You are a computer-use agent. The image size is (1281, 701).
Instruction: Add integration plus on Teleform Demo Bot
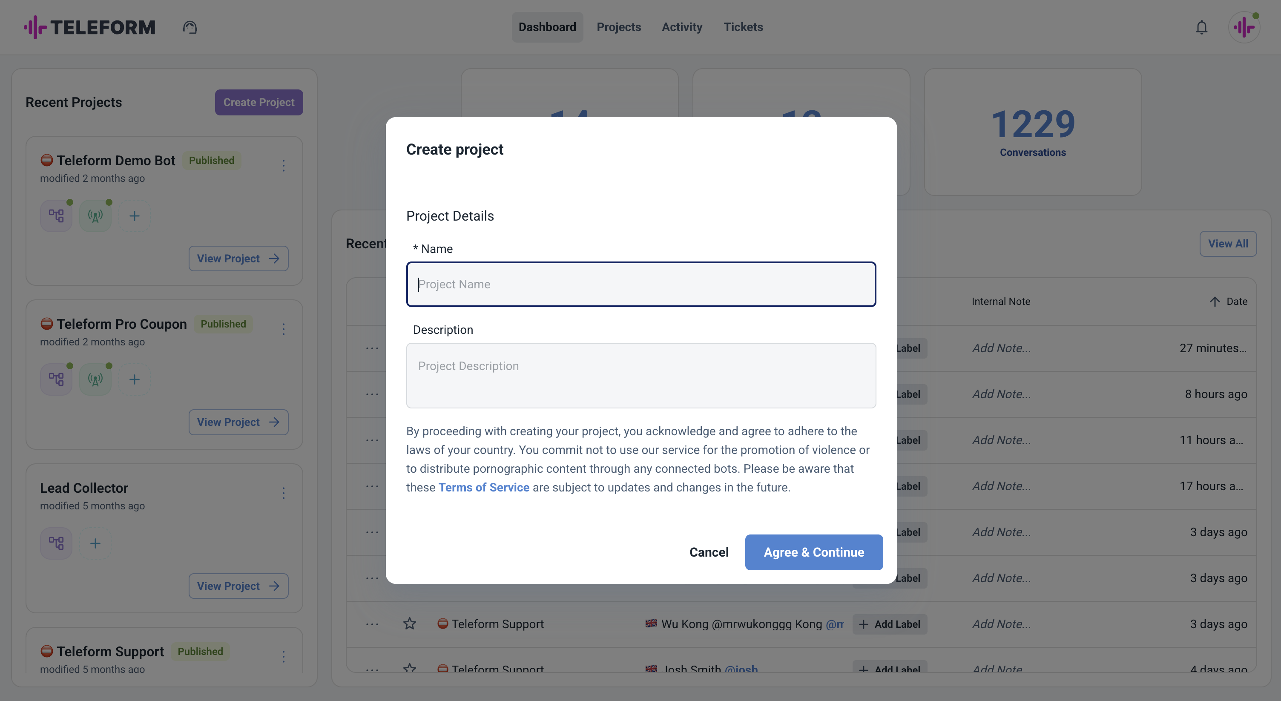coord(134,216)
